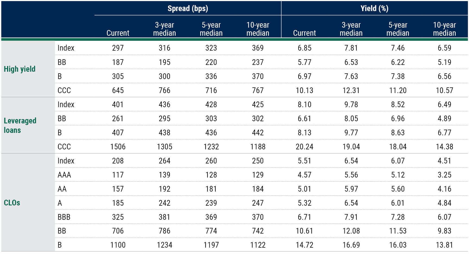This screenshot has height=256, width=469.
Task: Click the Current column header under Spread
Action: (x=118, y=33)
